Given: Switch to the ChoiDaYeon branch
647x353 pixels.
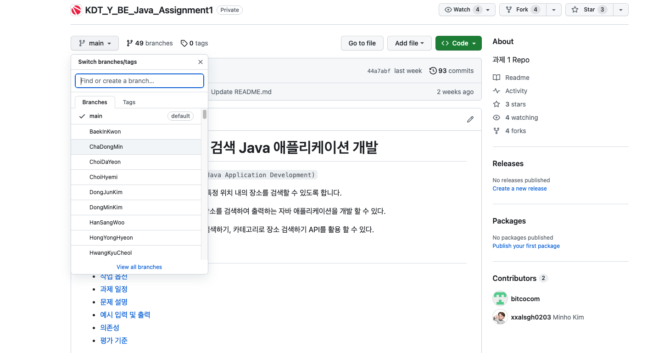Looking at the screenshot, I should [136, 162].
